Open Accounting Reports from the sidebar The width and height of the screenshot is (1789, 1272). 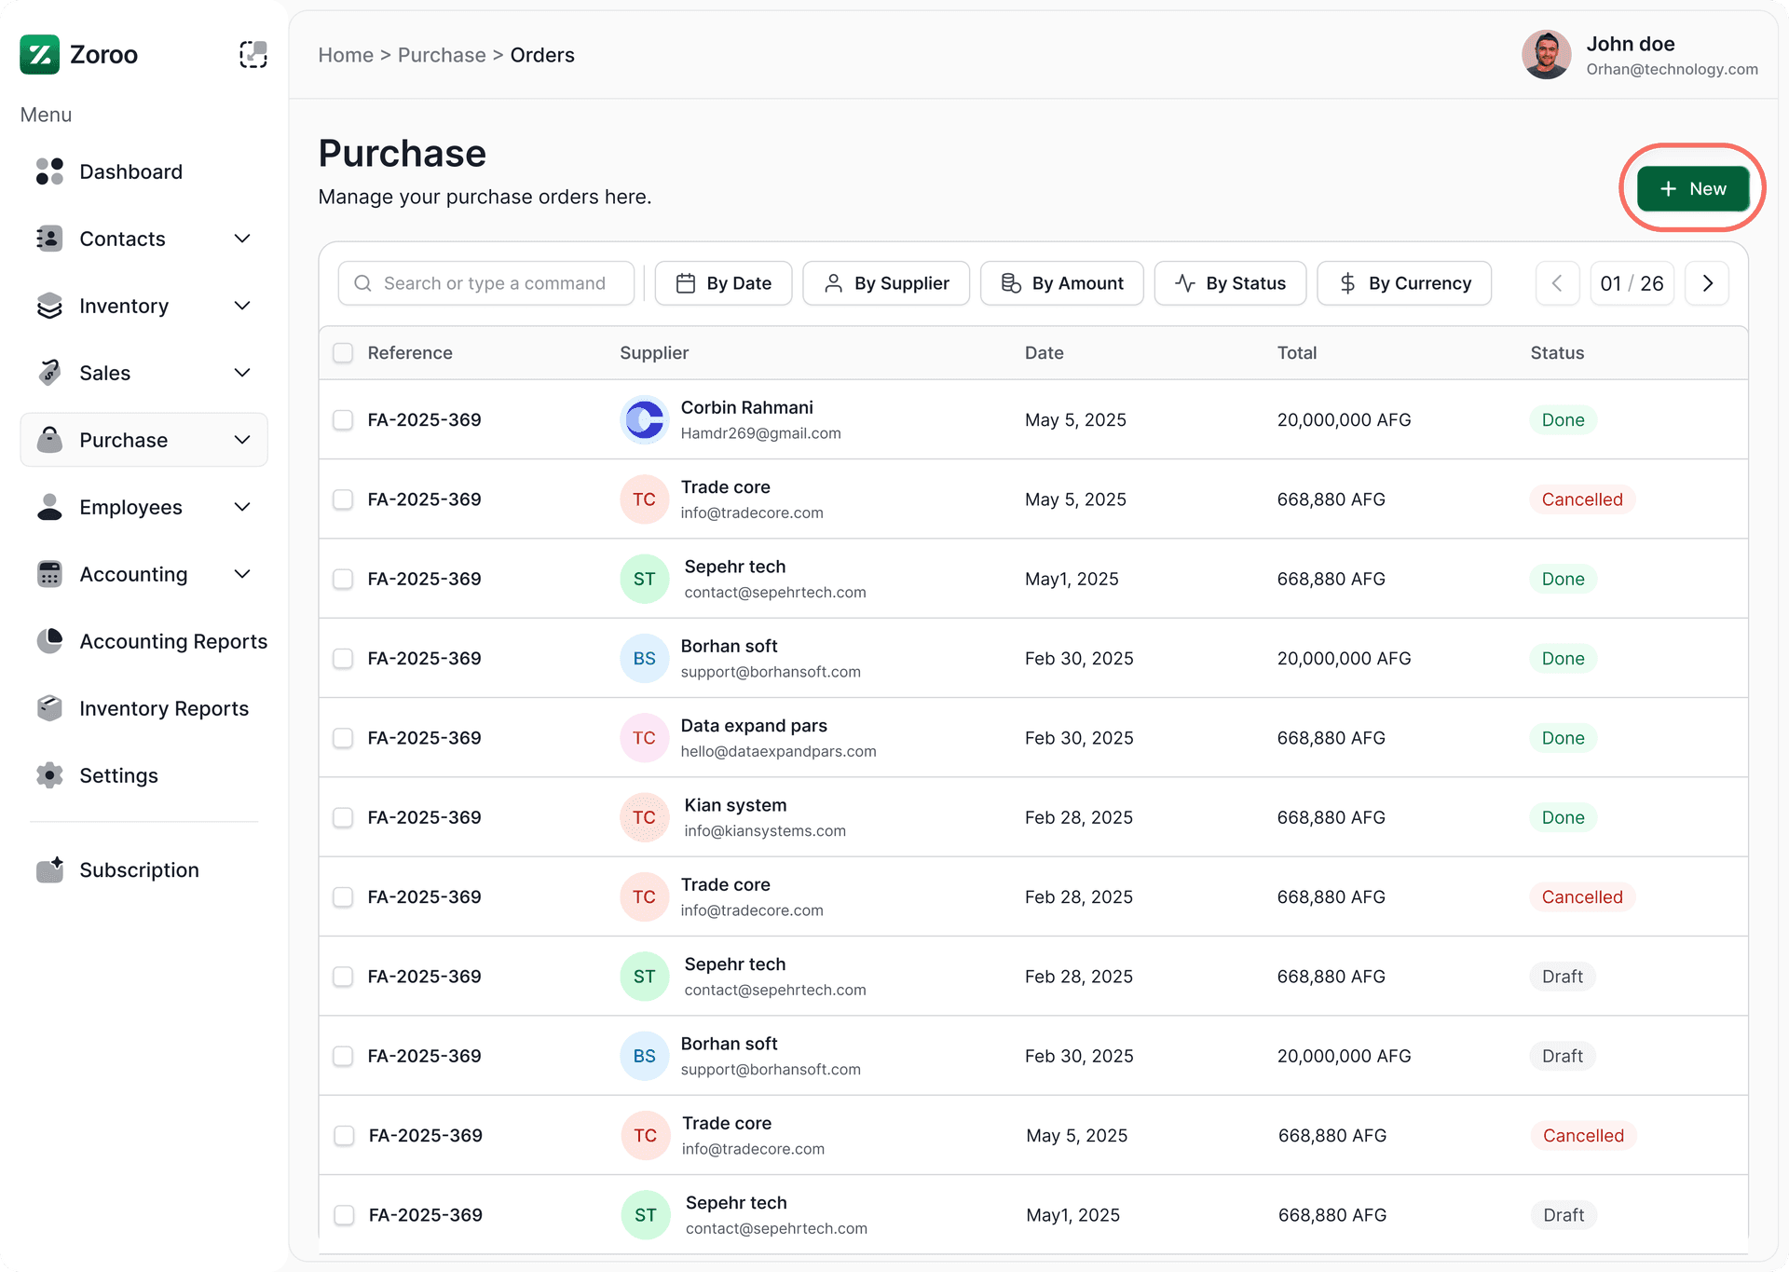48,641
